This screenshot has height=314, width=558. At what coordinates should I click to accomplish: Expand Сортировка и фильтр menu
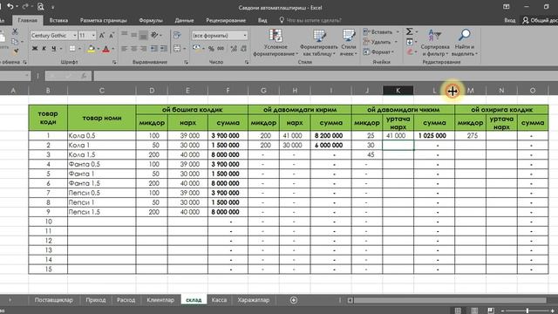pos(435,43)
